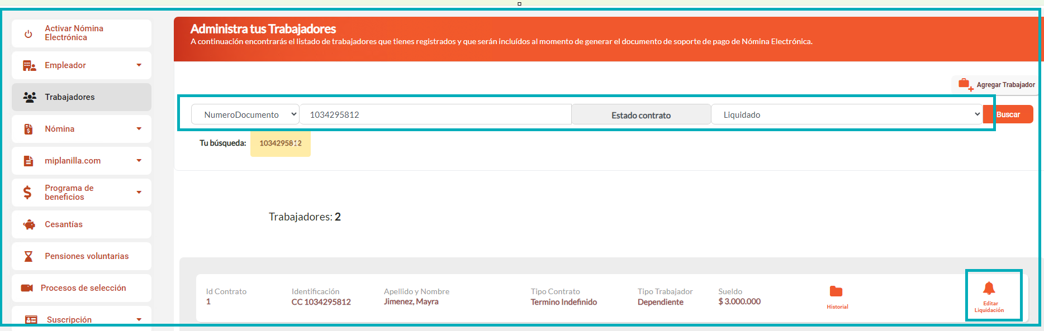Click the Trabajadores people icon
Screen dimensions: 1044x331
30,97
